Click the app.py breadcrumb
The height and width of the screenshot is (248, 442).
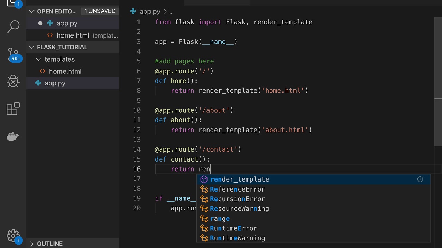pos(150,11)
